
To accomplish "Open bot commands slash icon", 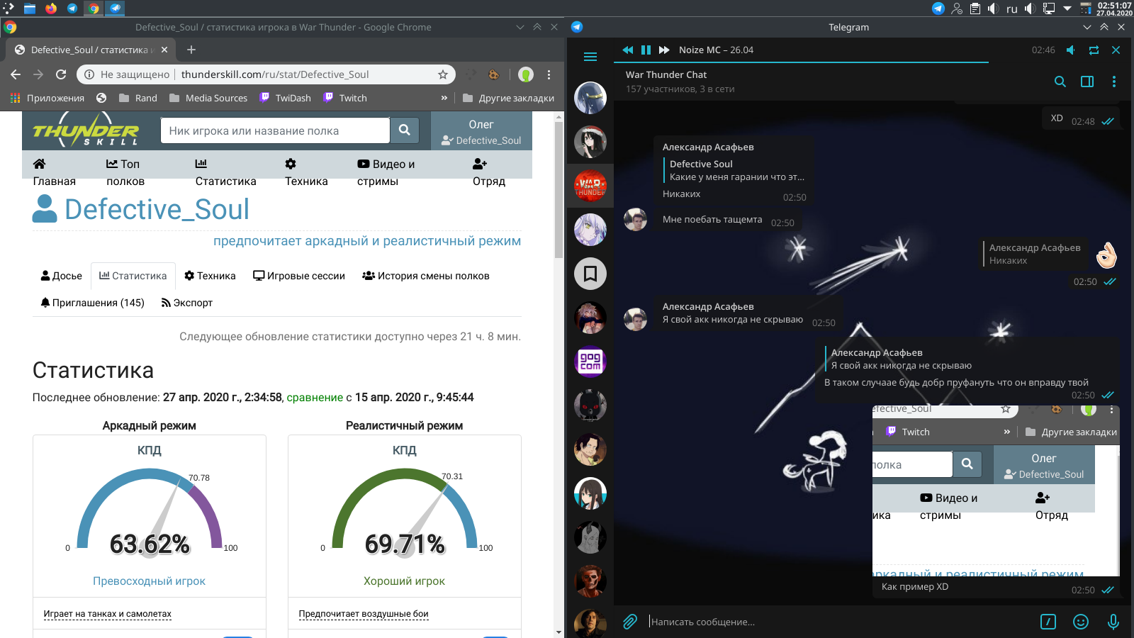I will click(x=1048, y=622).
